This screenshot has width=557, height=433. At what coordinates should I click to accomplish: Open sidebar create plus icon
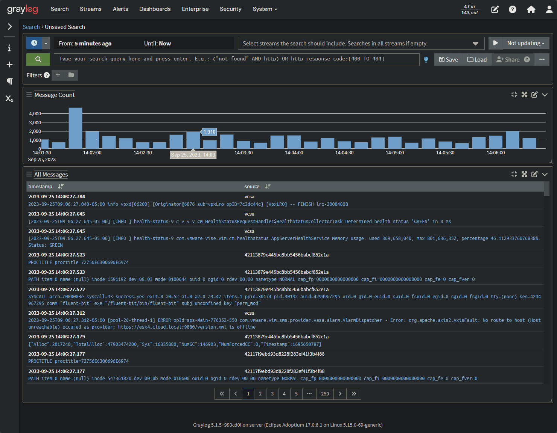(9, 65)
